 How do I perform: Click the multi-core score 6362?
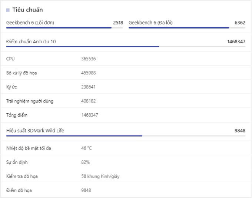click(240, 23)
